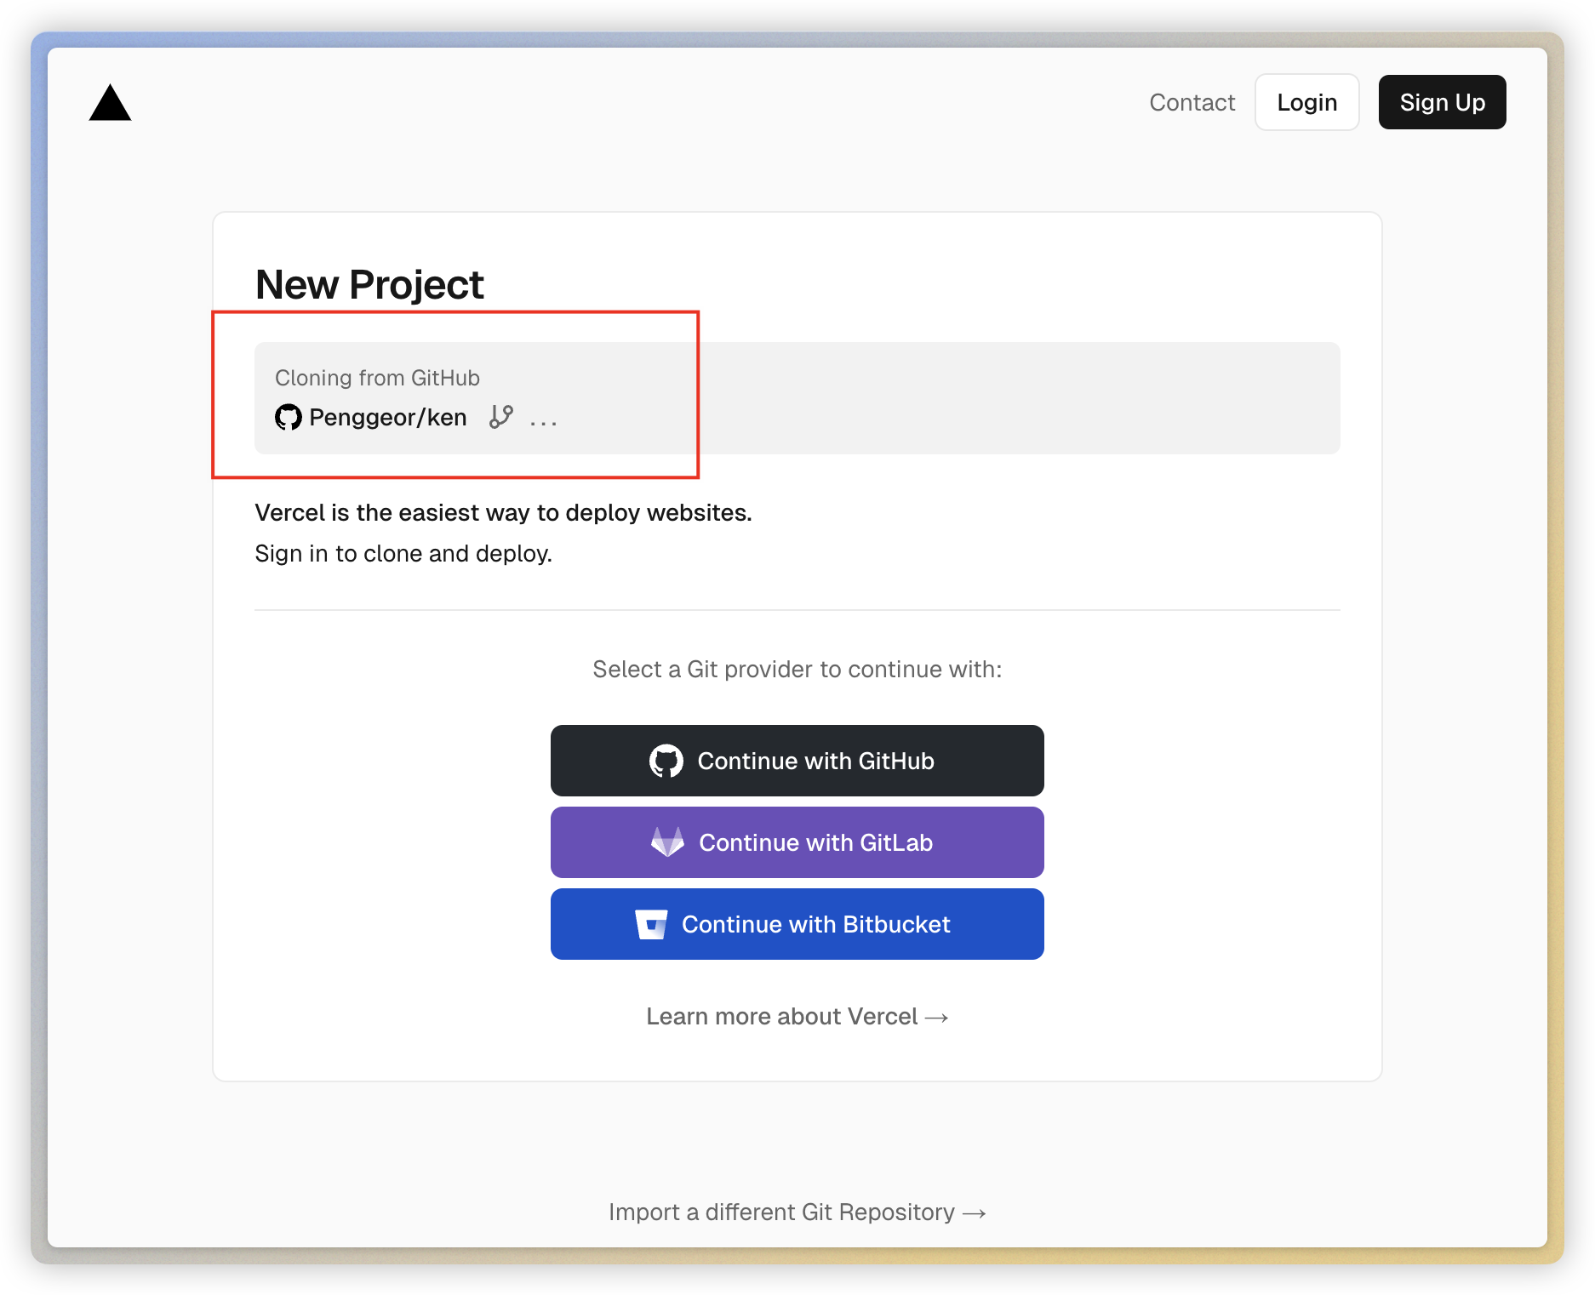Viewport: 1595px width, 1295px height.
Task: Open Learn more about Vercel link
Action: 797,1016
